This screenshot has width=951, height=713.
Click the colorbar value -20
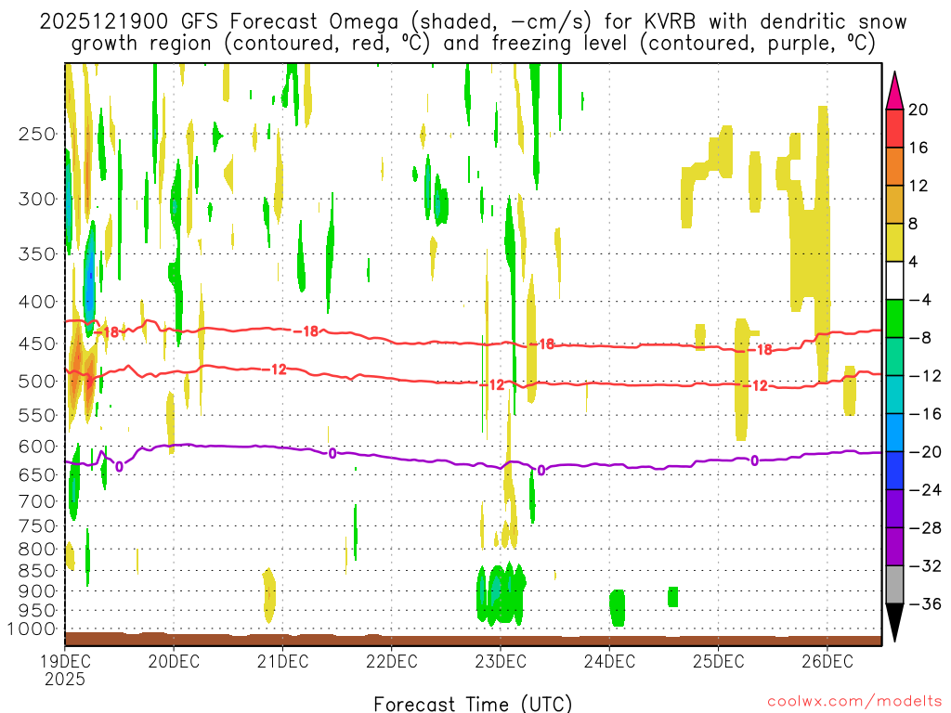click(x=924, y=452)
